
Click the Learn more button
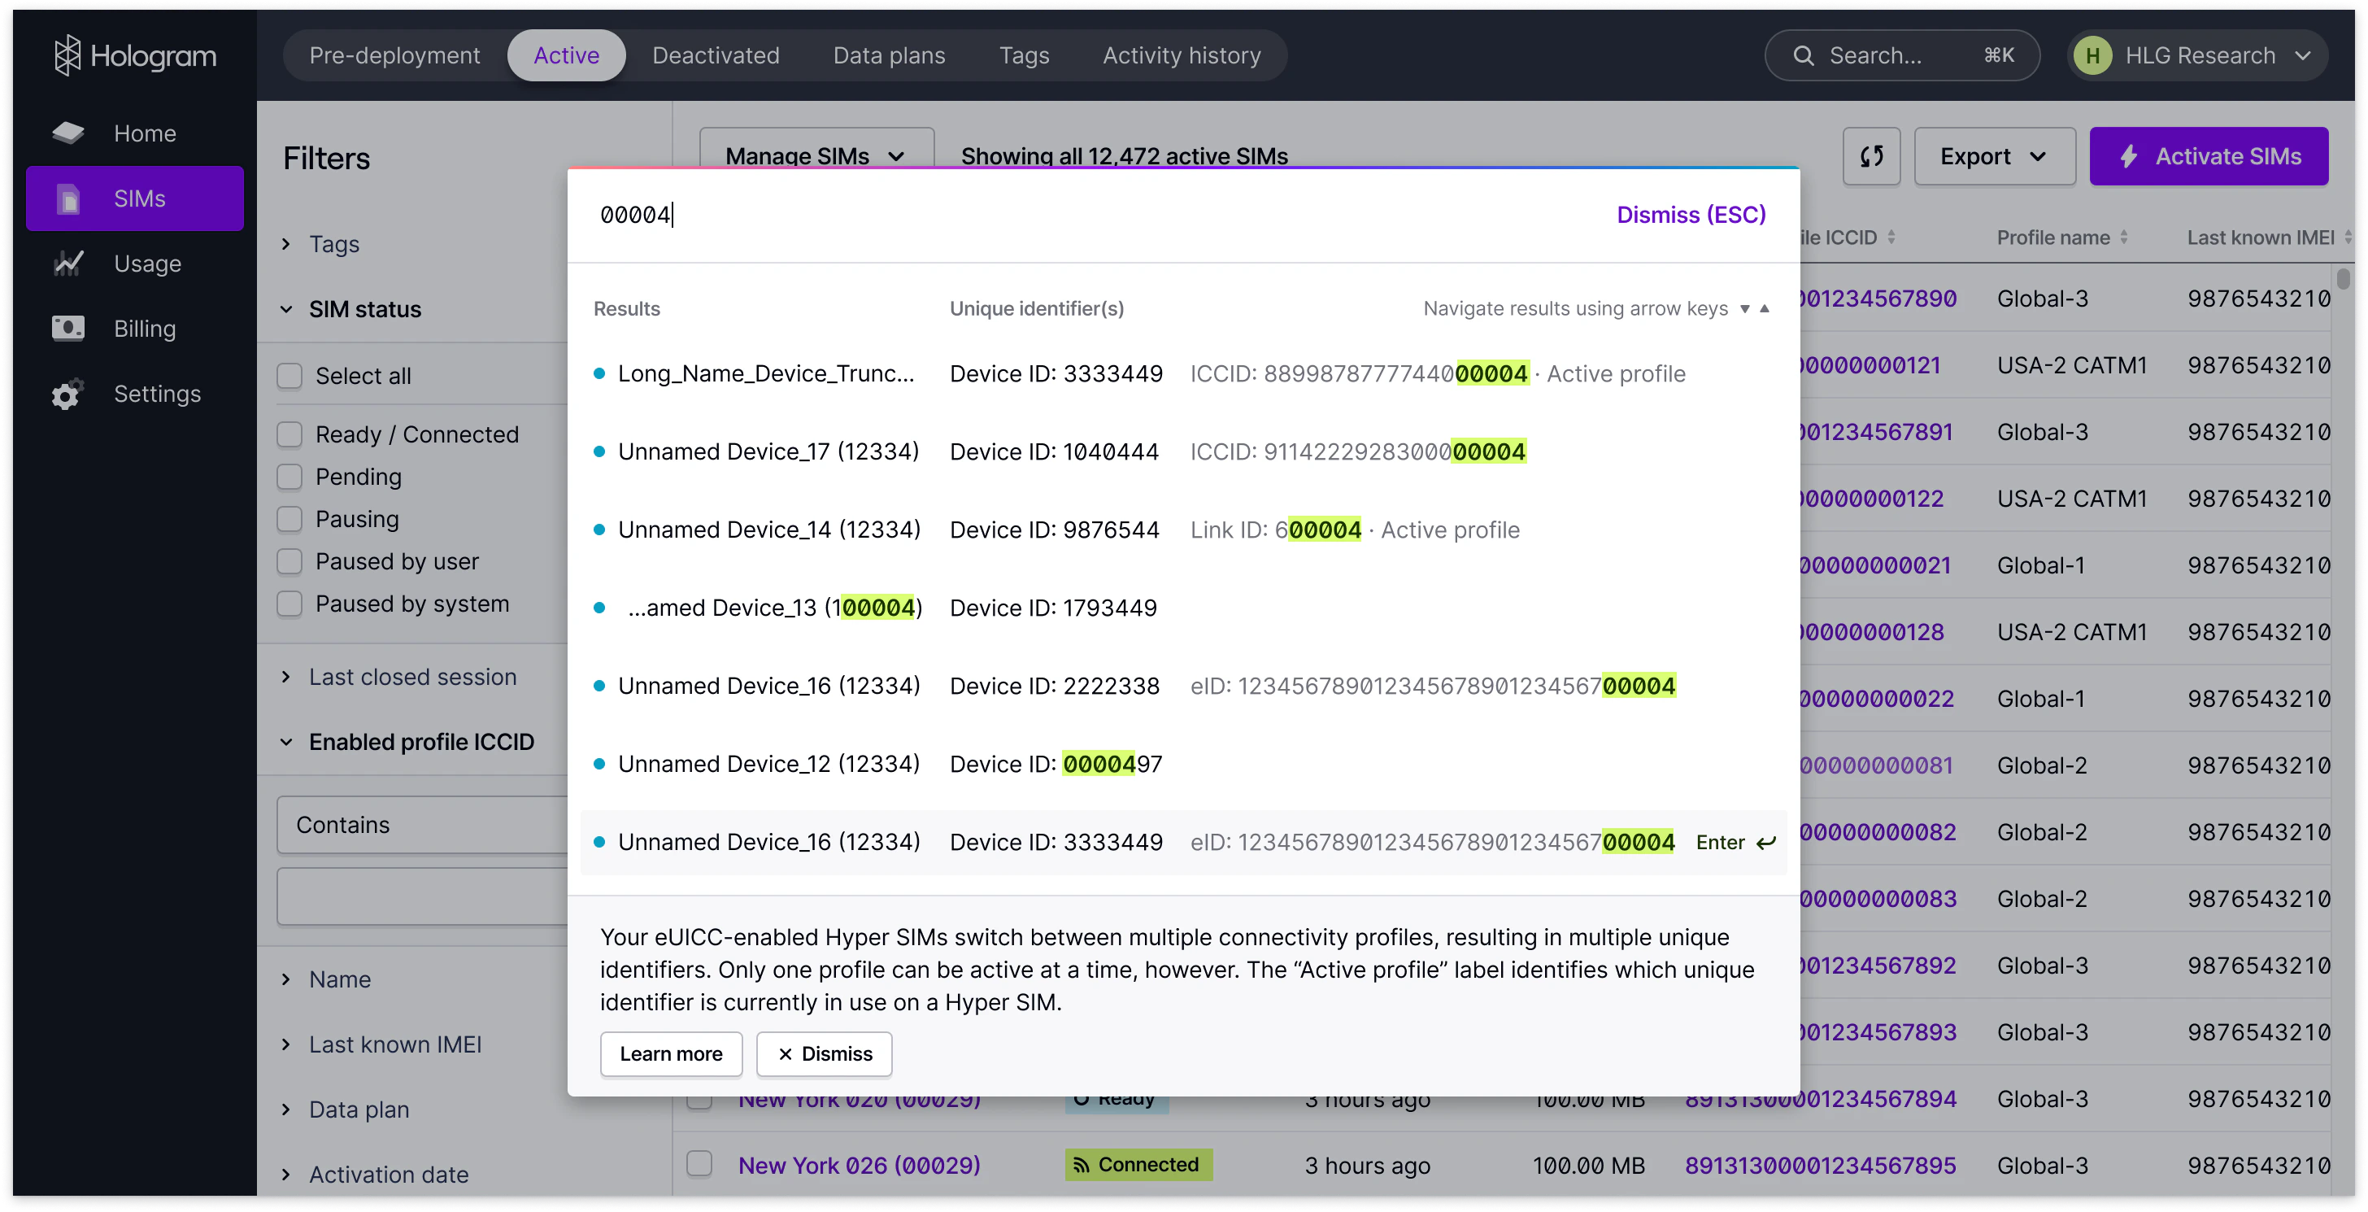tap(670, 1054)
